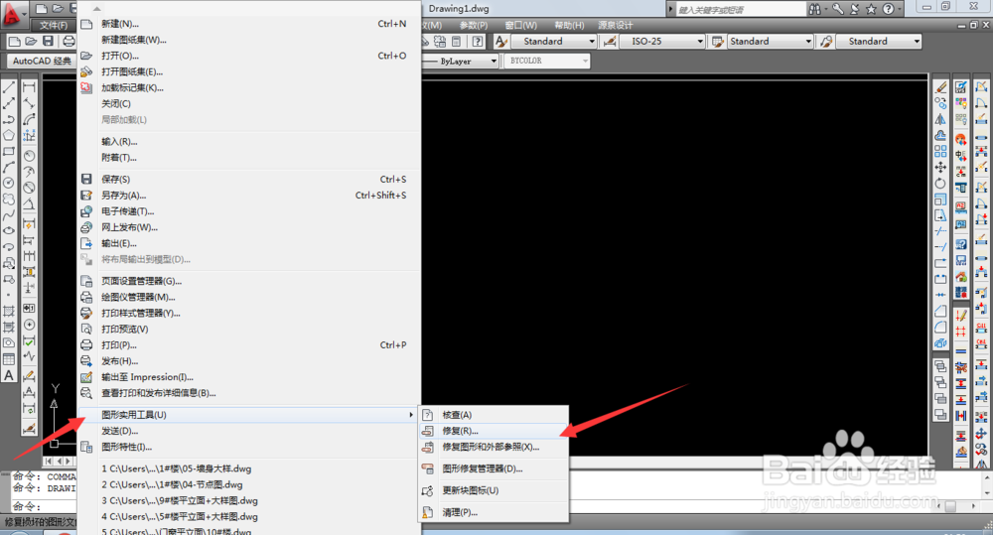The image size is (993, 535).
Task: Choose 输出(E)... menu entry
Action: (248, 243)
